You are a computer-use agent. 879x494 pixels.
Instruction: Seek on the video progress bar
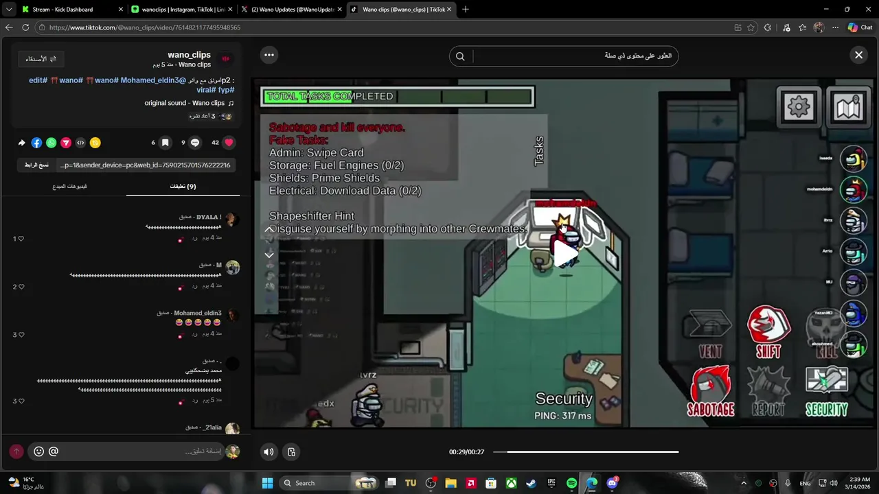point(586,451)
